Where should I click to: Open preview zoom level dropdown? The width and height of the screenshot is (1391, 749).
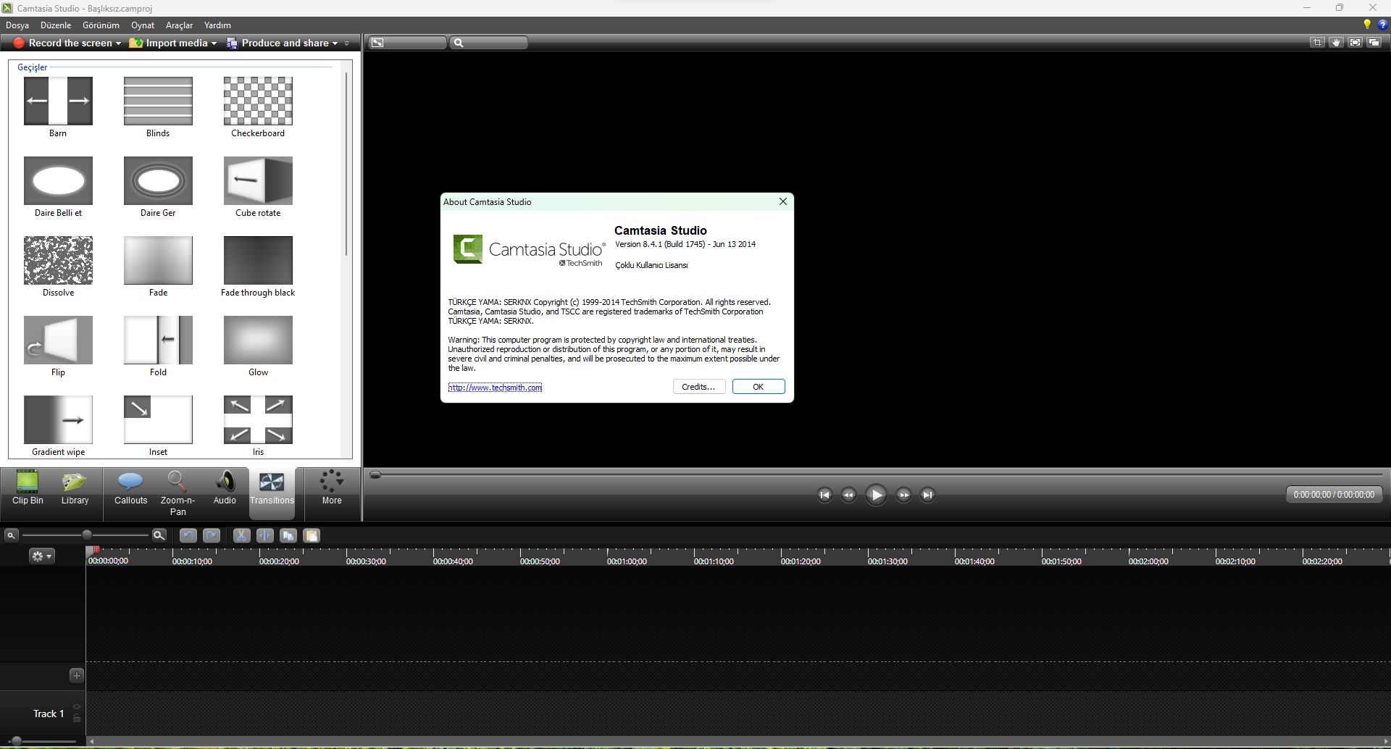[489, 43]
